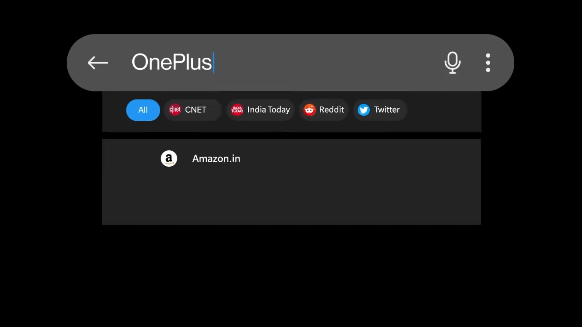Click the OnePlus text in search field
Image resolution: width=582 pixels, height=327 pixels.
click(172, 62)
